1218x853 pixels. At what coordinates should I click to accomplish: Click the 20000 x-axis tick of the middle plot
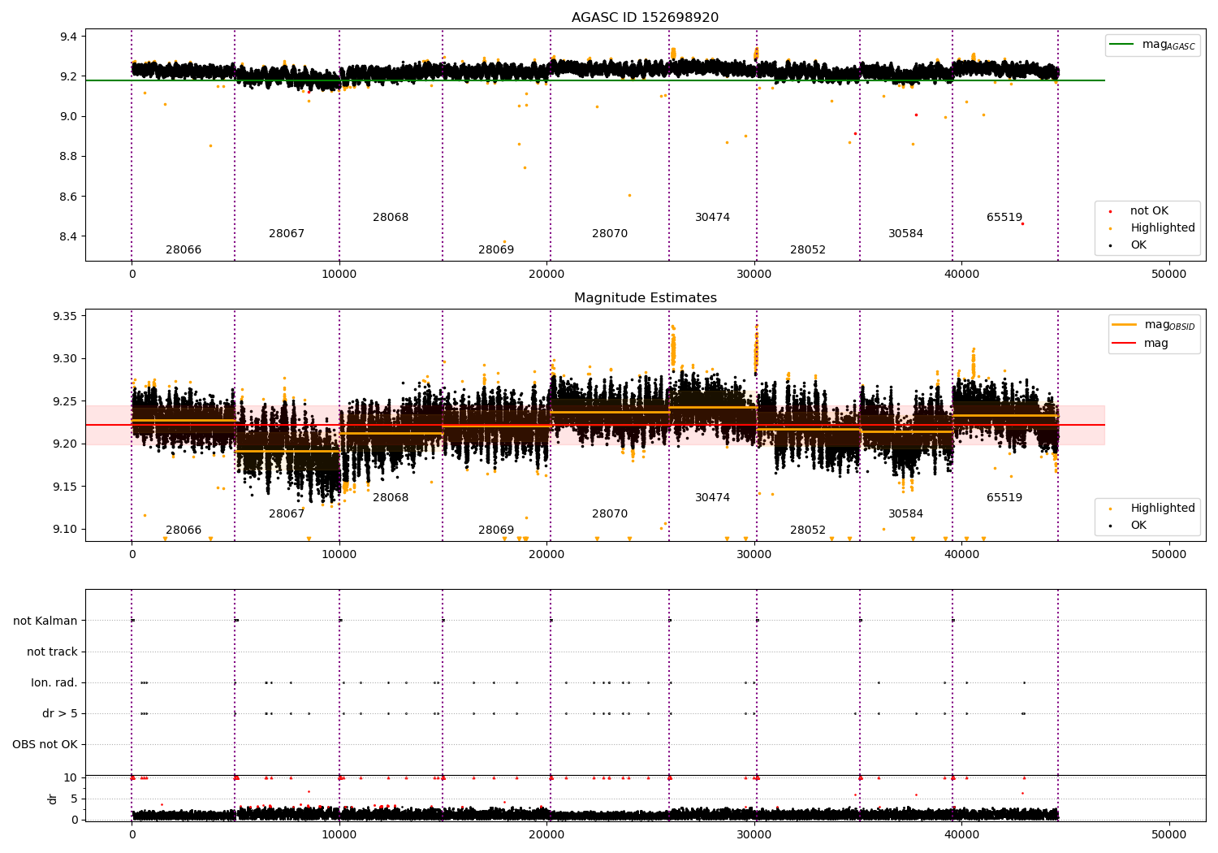(546, 555)
